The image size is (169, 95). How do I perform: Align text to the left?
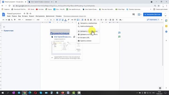pos(83,20)
